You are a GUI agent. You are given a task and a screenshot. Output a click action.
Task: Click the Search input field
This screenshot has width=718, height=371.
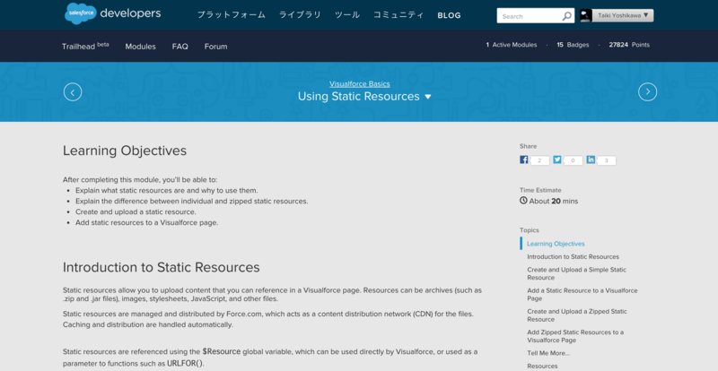pos(530,16)
